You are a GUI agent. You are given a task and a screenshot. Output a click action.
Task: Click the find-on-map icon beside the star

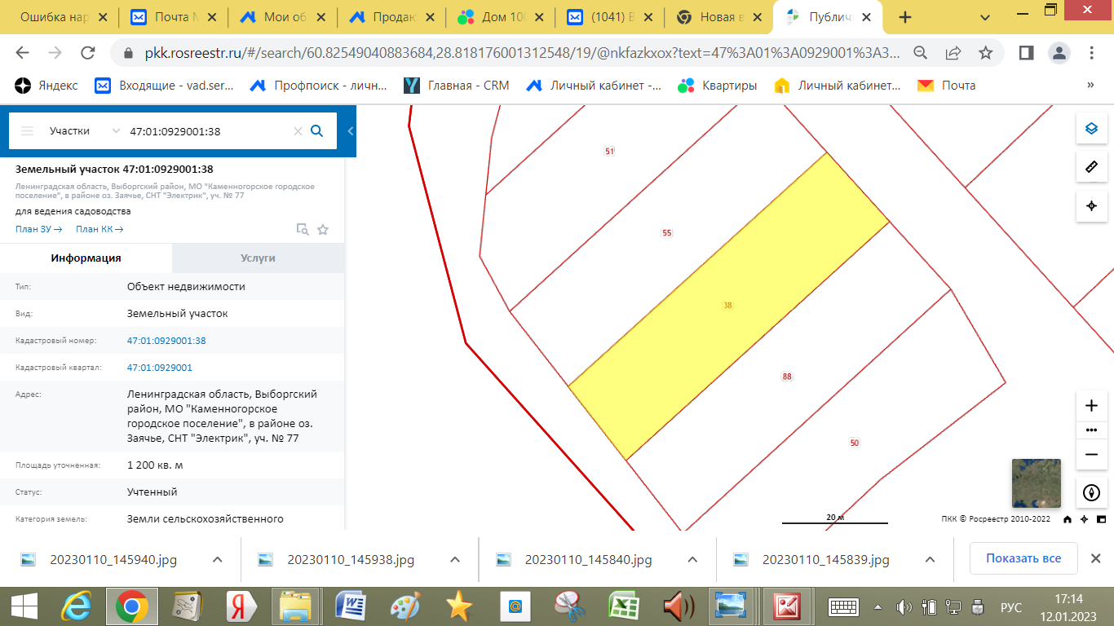point(303,230)
